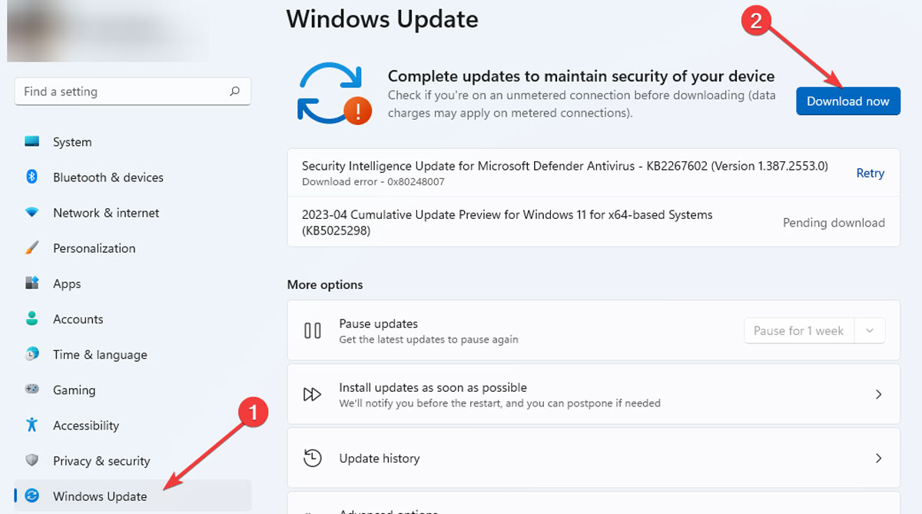The width and height of the screenshot is (922, 514).
Task: Select the Apps sidebar icon
Action: pos(32,284)
